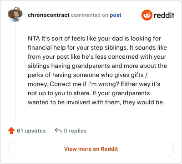
Task: Click the orange upvote arrow icon
Action: (11, 131)
